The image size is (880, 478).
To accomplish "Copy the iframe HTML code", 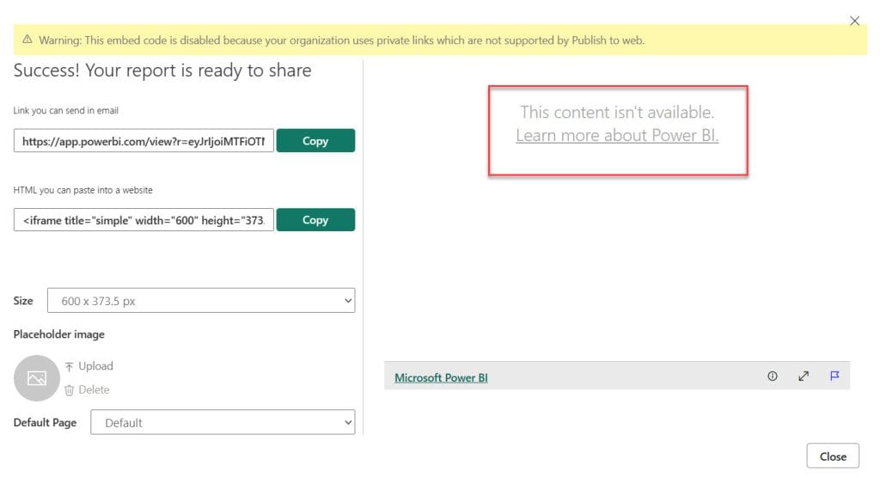I will click(x=315, y=219).
